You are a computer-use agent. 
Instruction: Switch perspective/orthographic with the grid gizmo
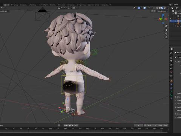pyautogui.click(x=166, y=37)
